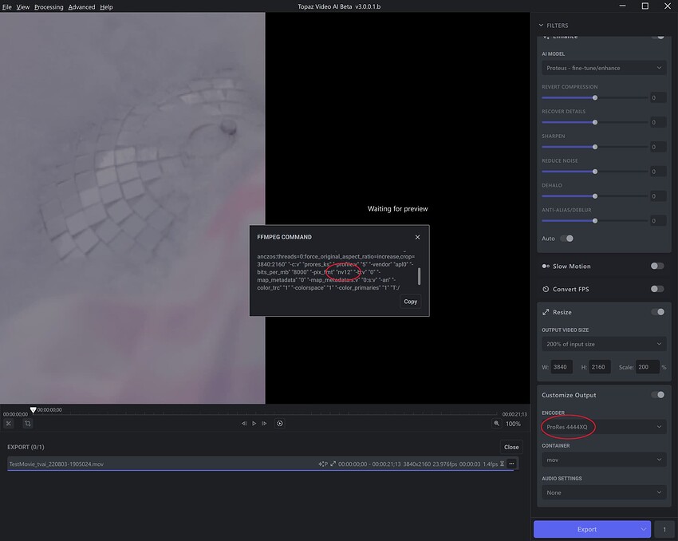This screenshot has height=541, width=678.
Task: Open the AI Model Proteus dropdown
Action: coord(604,68)
